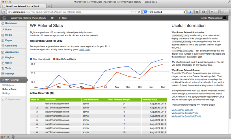
Task: Click the Dashboard house icon
Action: [x=3, y=23]
